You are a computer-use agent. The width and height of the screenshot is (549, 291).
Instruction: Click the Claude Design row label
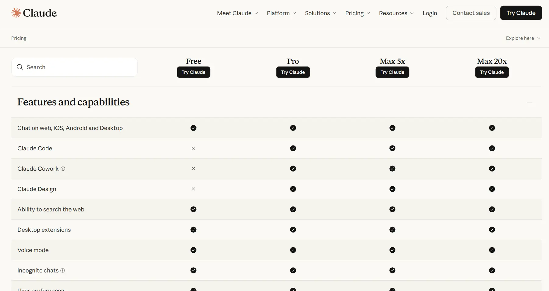point(37,189)
